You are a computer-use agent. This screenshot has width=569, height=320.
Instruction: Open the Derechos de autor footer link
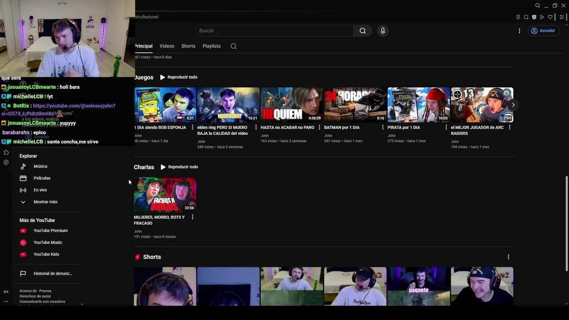click(x=35, y=296)
